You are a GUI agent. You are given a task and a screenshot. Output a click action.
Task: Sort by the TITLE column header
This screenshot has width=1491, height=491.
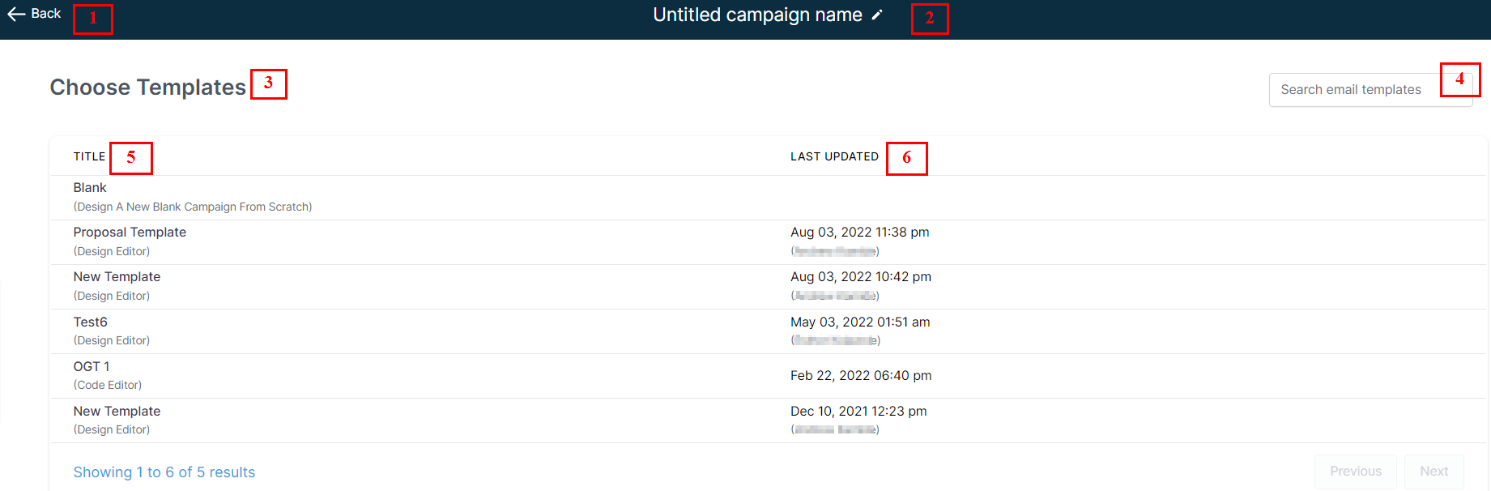(x=89, y=156)
